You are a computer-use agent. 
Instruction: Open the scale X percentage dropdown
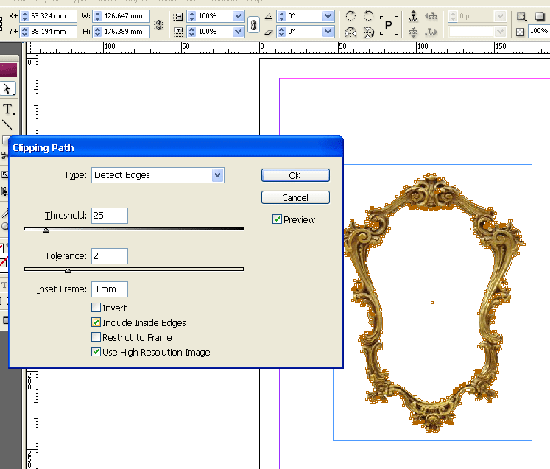[x=237, y=16]
